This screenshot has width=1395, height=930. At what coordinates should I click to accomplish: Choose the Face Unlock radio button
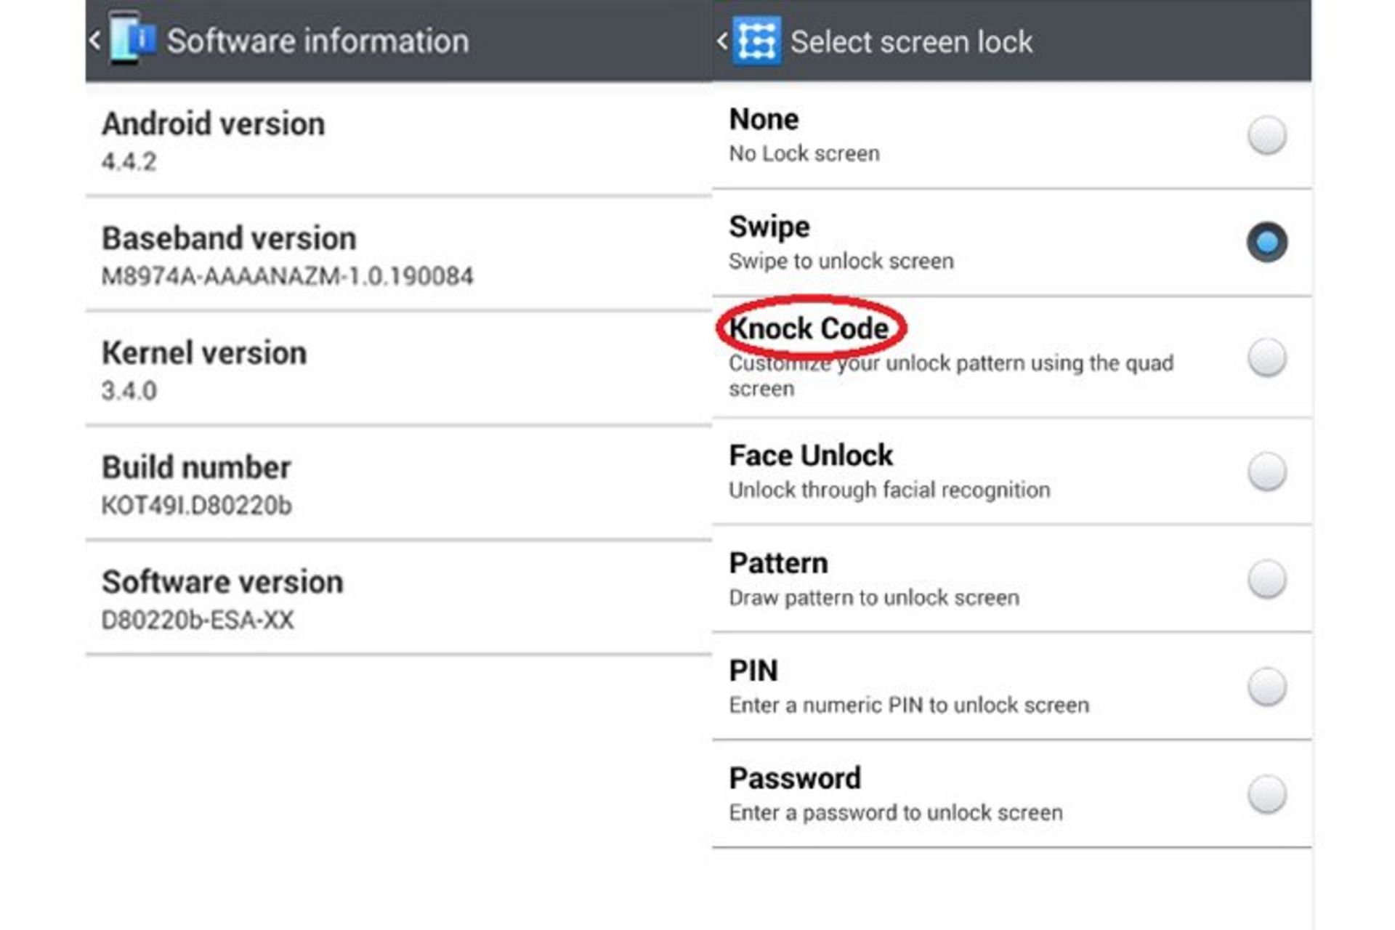coord(1266,472)
